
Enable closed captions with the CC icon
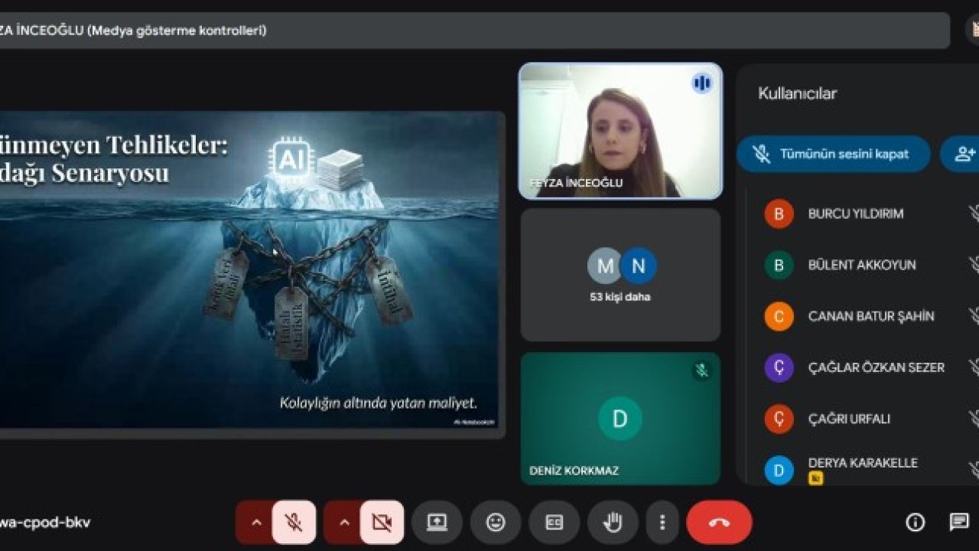554,523
